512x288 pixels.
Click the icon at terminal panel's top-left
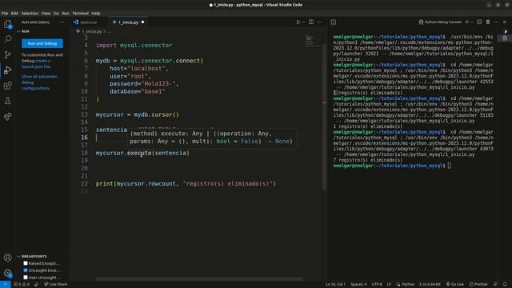pos(334,22)
